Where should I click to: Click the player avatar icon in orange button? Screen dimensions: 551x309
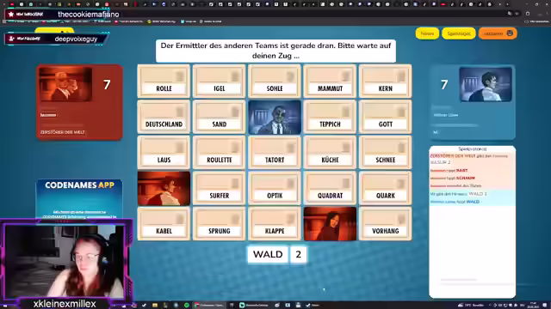[510, 33]
